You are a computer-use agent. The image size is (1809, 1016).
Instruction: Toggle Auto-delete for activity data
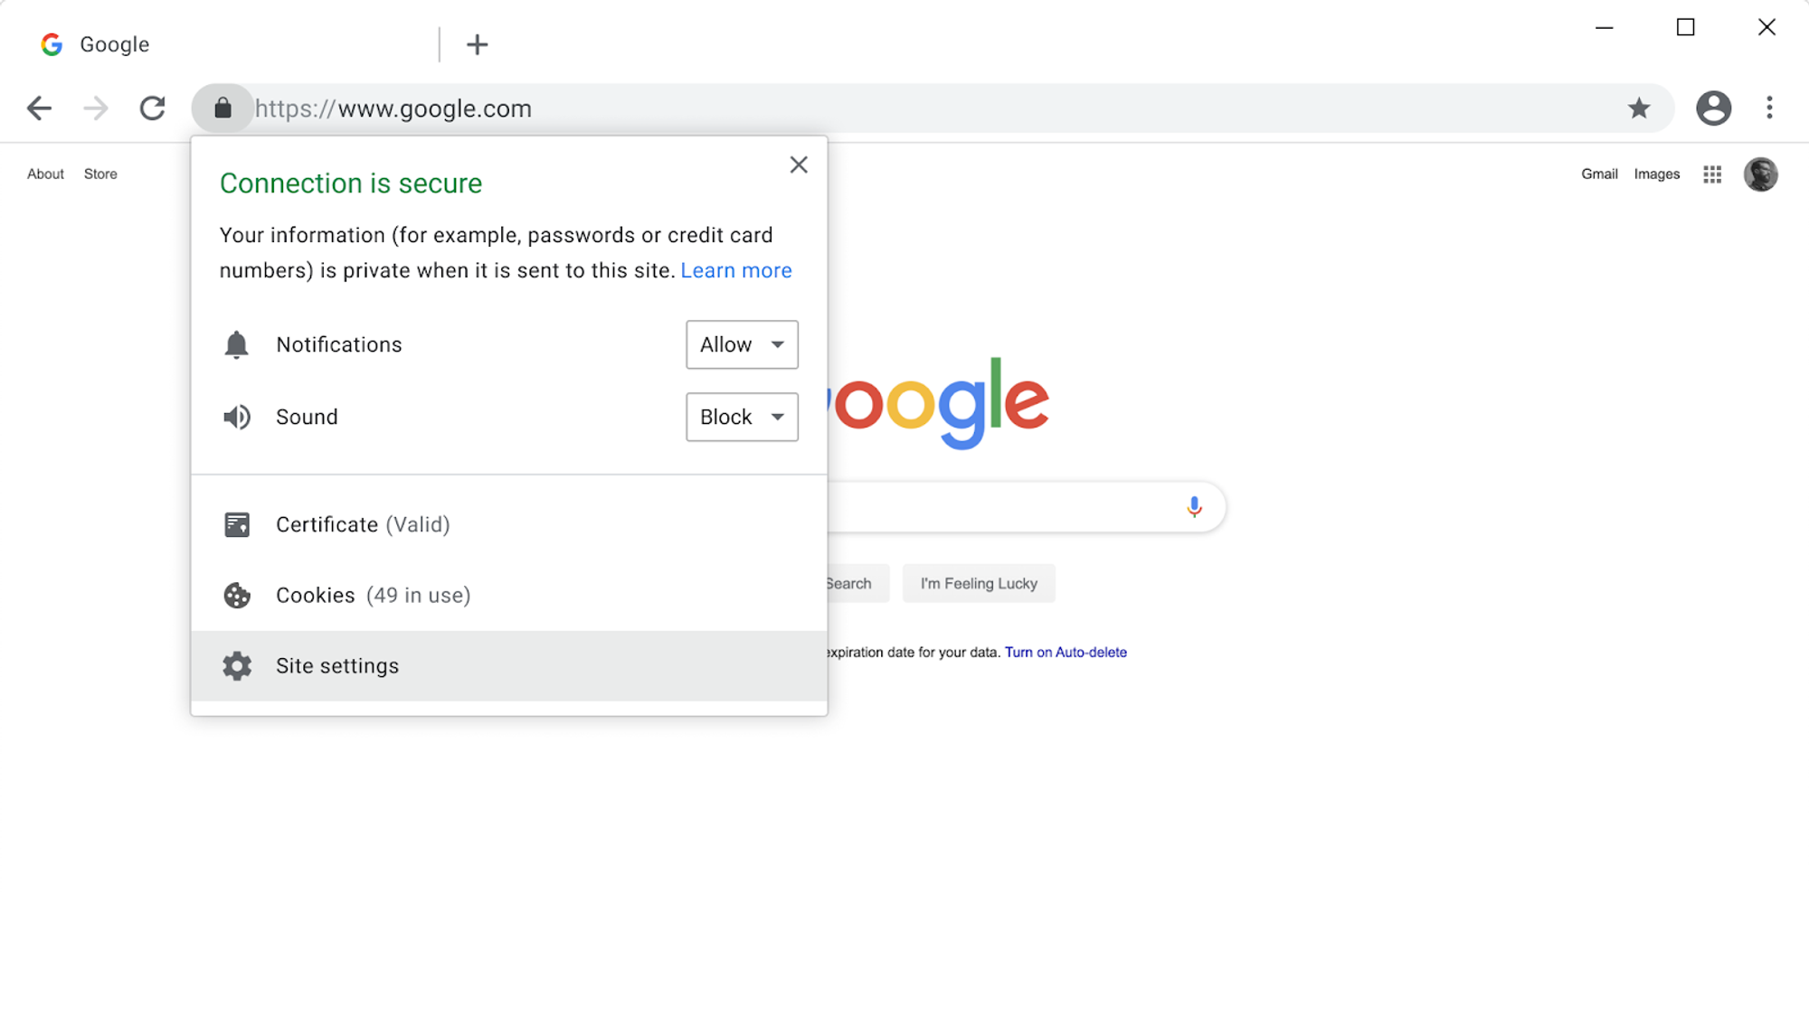1066,651
